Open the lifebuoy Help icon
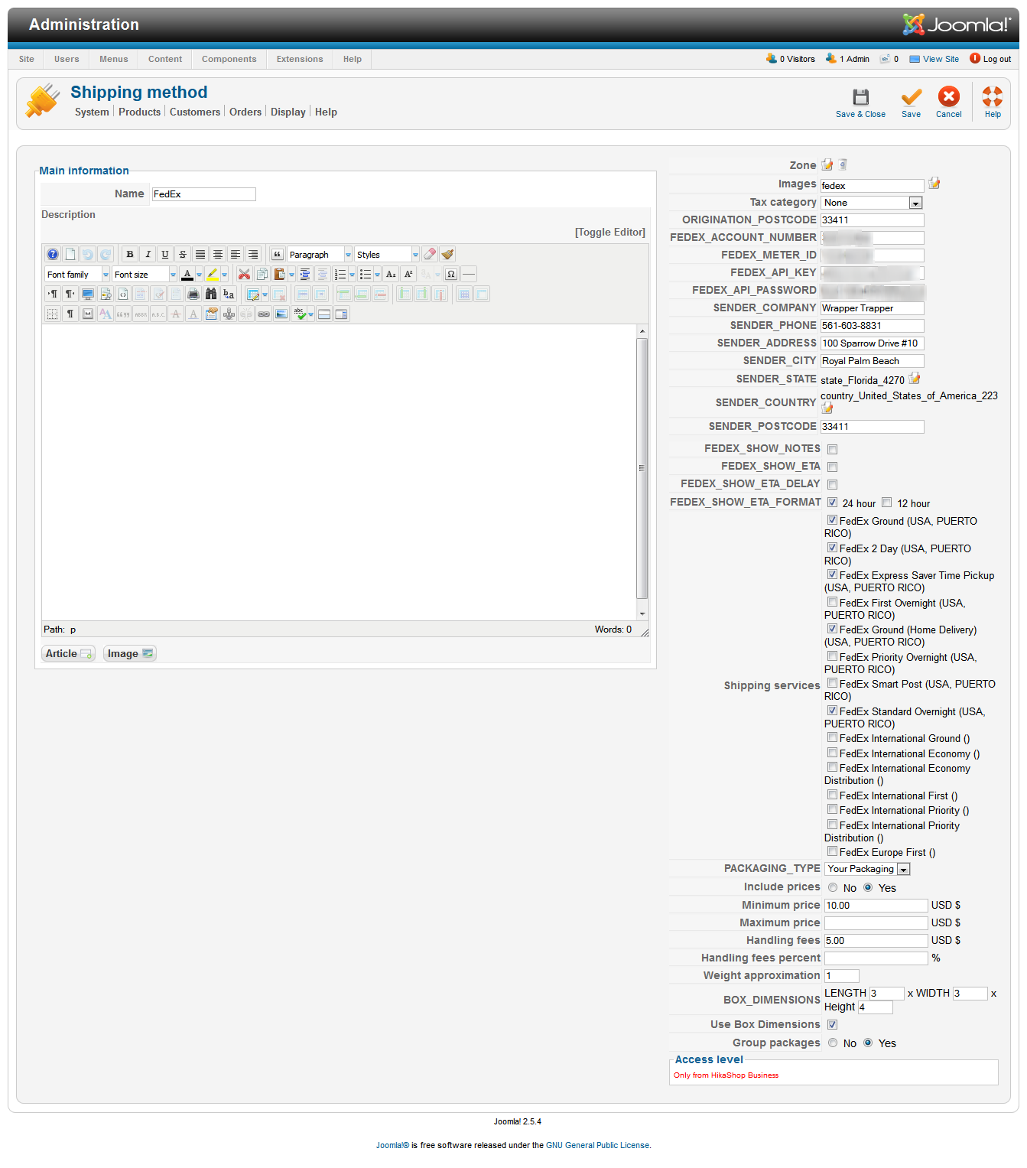The image size is (1027, 1168). (x=993, y=96)
